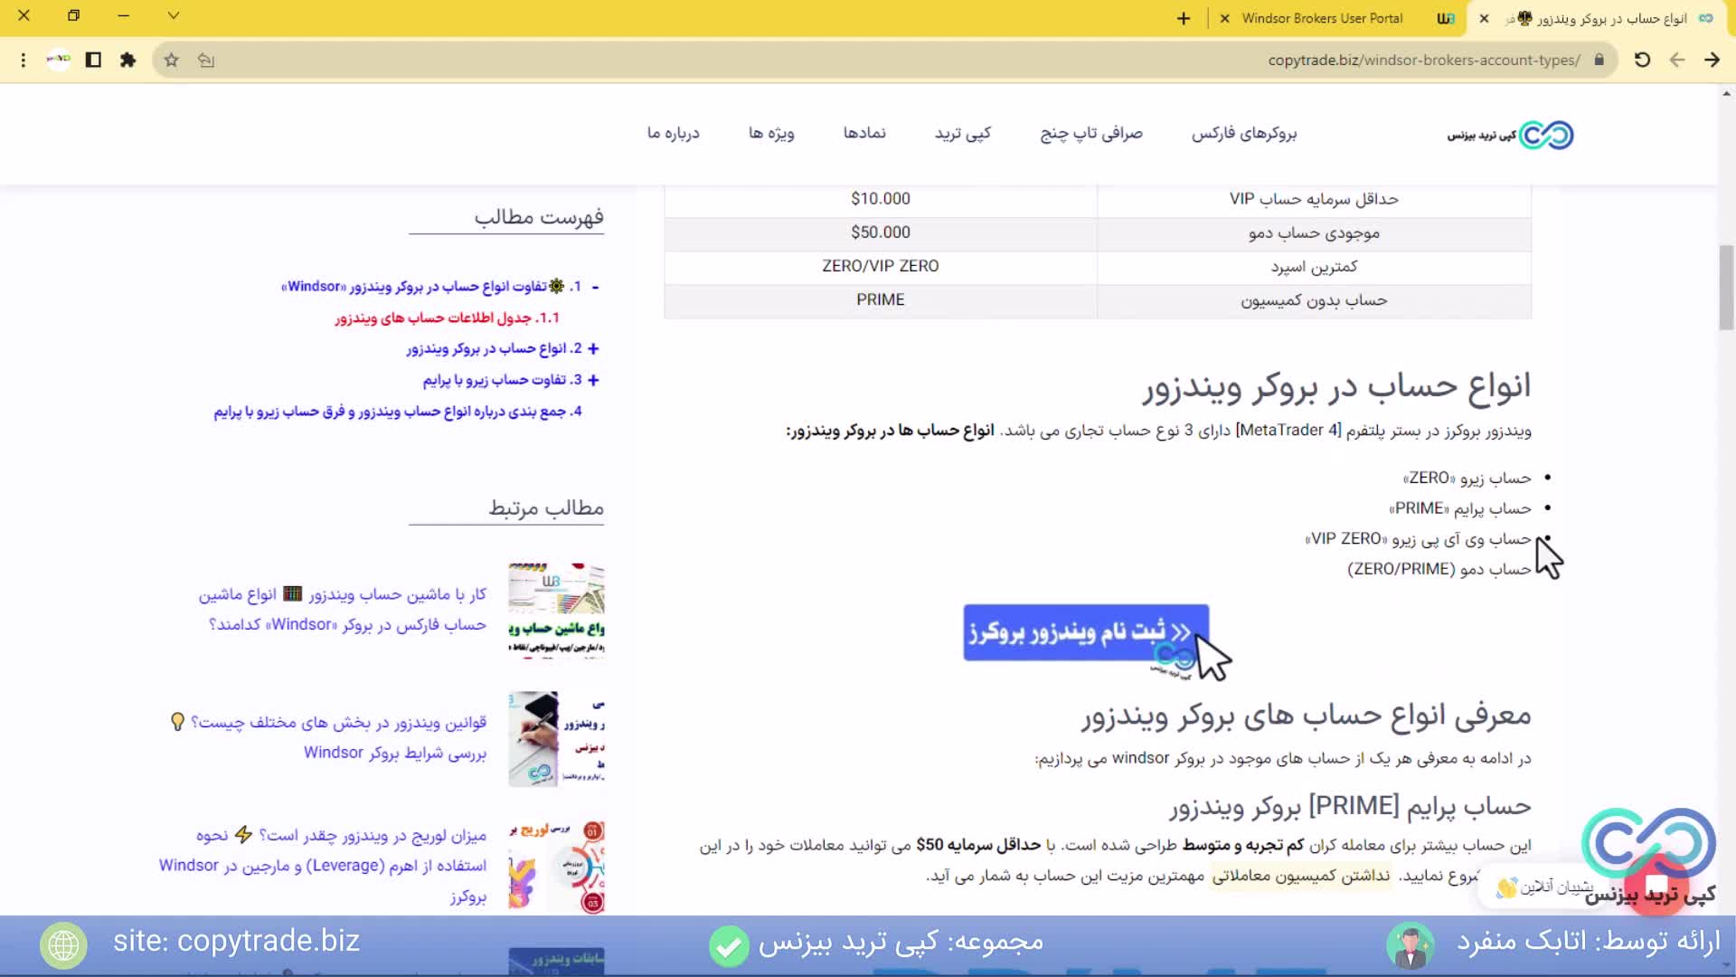Expand table of contents section 3
The width and height of the screenshot is (1736, 977).
coord(593,380)
